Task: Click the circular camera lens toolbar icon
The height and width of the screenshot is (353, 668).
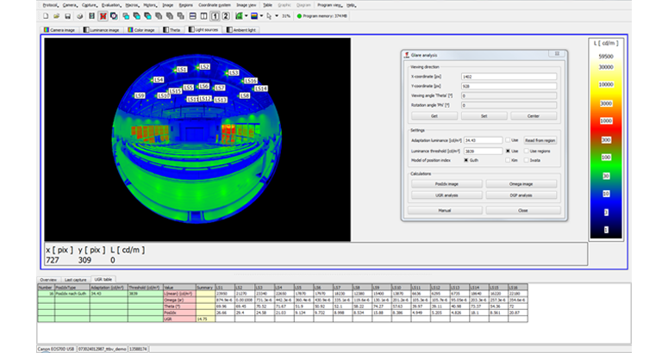Action: pyautogui.click(x=114, y=16)
